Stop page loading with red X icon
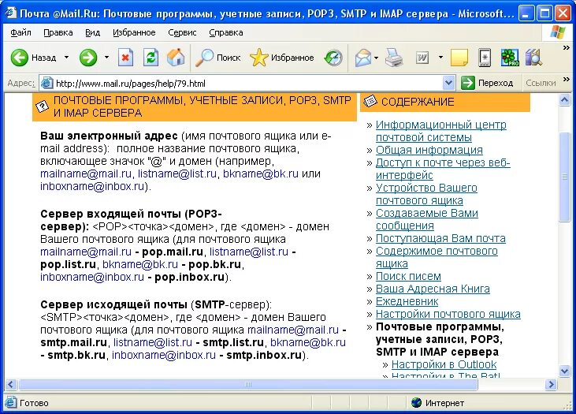Screen dimensions: 576x414 125,58
